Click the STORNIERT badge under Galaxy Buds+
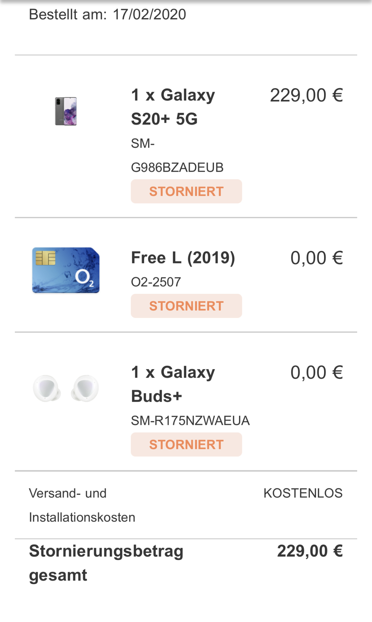The image size is (372, 622). (x=186, y=445)
